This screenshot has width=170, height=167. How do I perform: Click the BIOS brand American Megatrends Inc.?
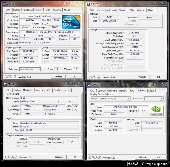pos(50,123)
